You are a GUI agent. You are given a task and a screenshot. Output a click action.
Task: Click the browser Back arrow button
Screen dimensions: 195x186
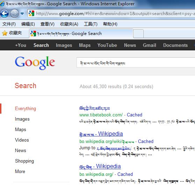point(4,13)
